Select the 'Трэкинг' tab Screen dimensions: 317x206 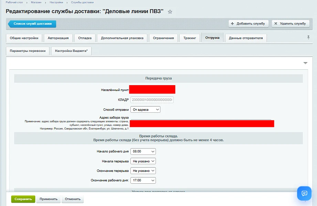[x=190, y=38]
